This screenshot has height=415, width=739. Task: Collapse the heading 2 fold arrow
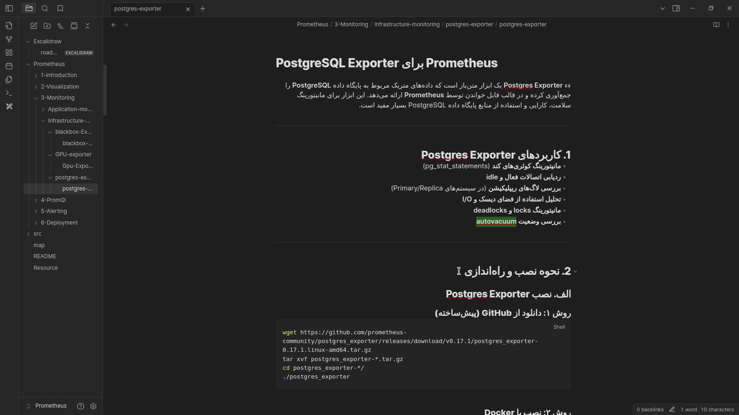(575, 272)
